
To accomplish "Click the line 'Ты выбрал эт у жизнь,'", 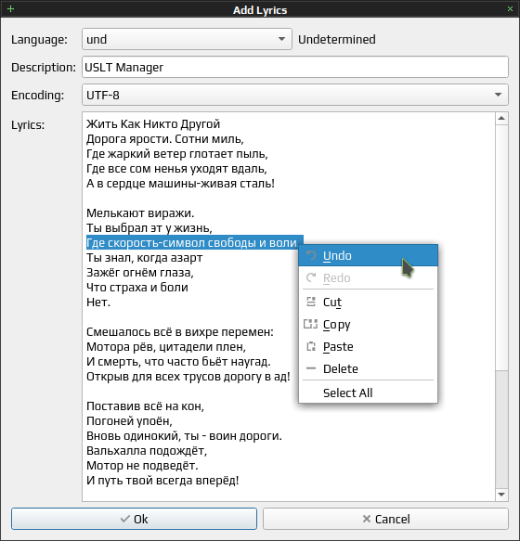I will tap(149, 227).
